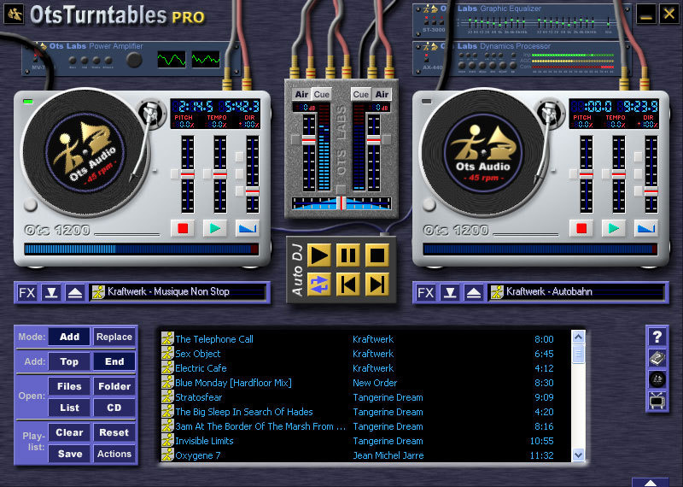
Task: Pause Auto DJ playback
Action: point(348,255)
